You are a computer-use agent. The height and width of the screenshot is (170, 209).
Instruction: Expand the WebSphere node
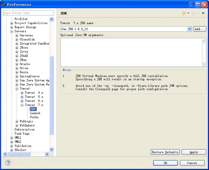click(x=17, y=126)
